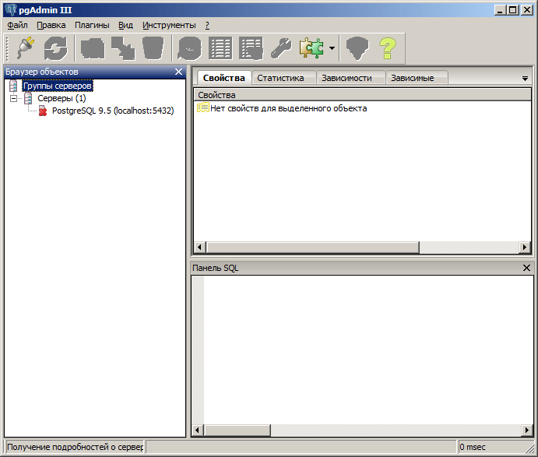538x457 pixels.
Task: Click SQL panel scroll right arrow
Action: tap(527, 431)
